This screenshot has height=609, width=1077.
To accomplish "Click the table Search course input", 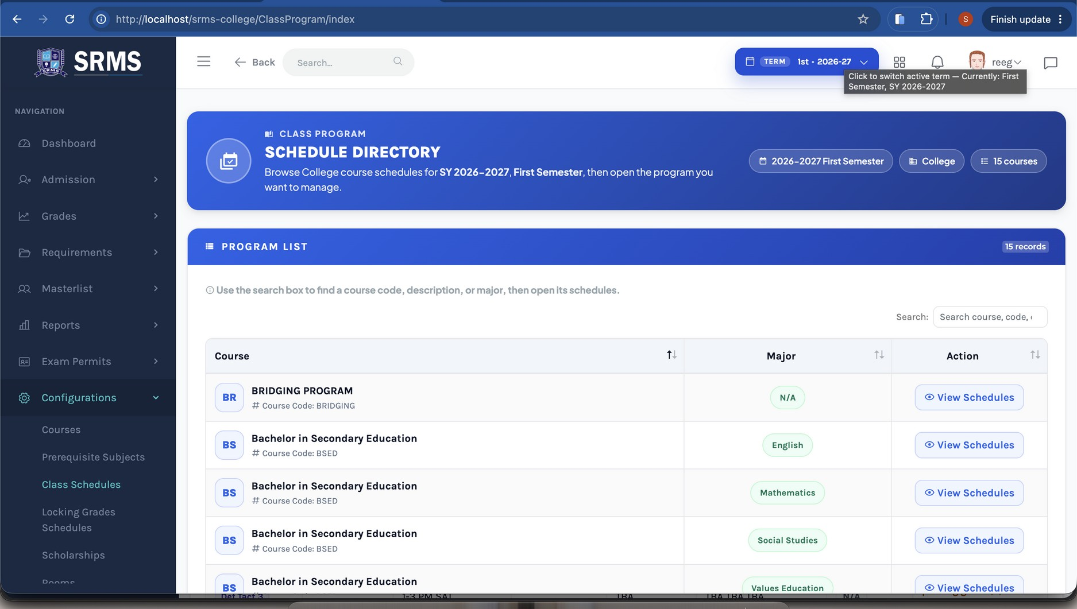I will pyautogui.click(x=990, y=317).
